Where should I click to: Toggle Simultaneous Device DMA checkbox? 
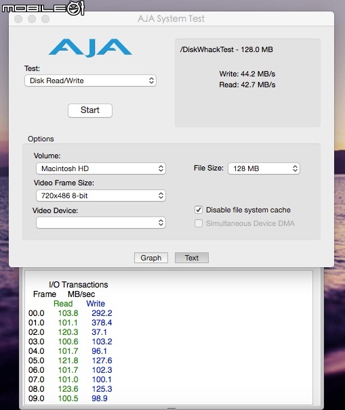pyautogui.click(x=199, y=223)
